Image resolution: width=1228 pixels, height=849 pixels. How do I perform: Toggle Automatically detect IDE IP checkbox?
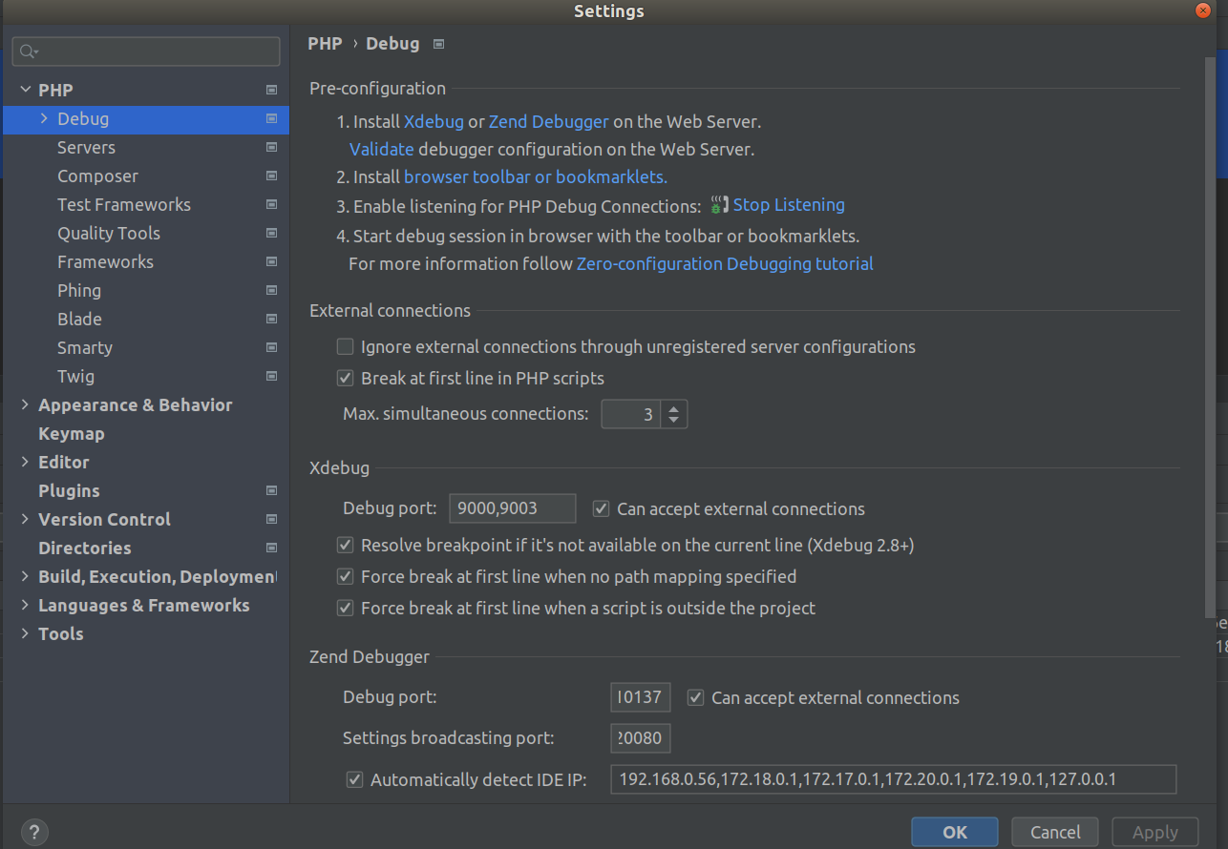(x=354, y=780)
